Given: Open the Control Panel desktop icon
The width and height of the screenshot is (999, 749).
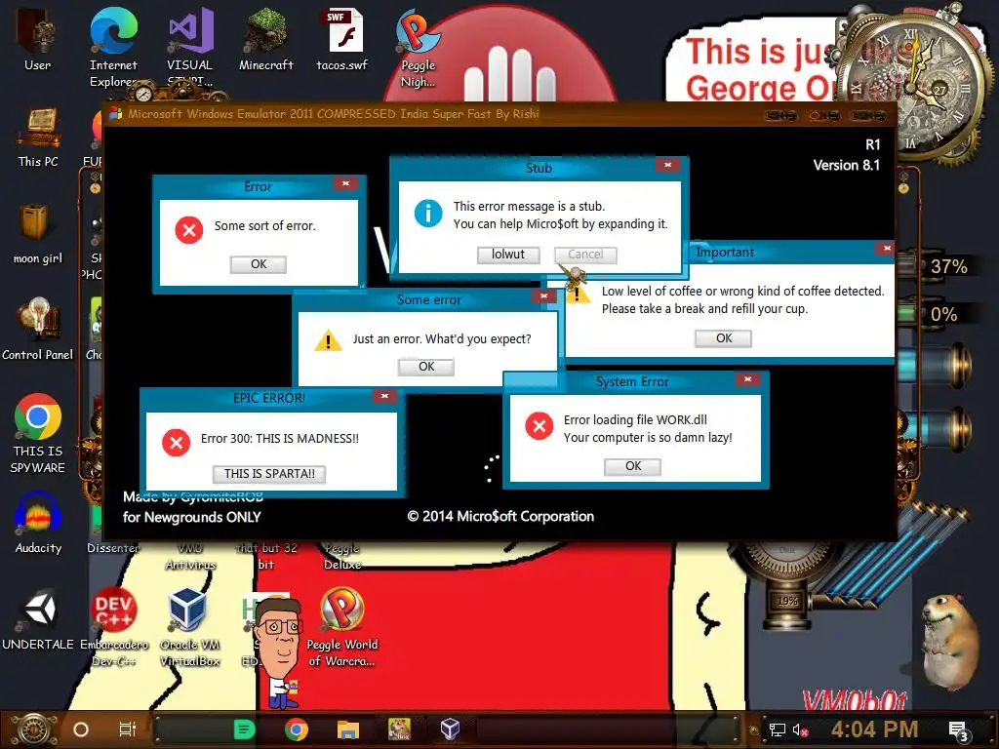Looking at the screenshot, I should (x=37, y=329).
